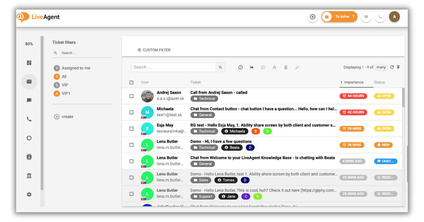The width and height of the screenshot is (424, 222).
Task: Click the orange 'To solve' button
Action: pos(339,16)
